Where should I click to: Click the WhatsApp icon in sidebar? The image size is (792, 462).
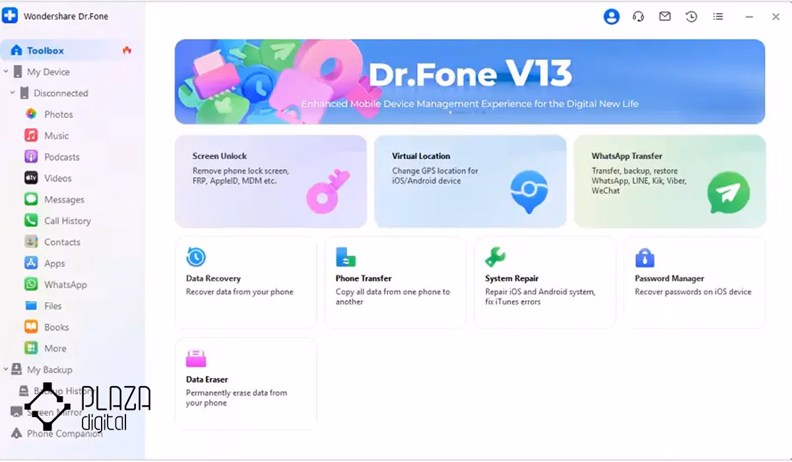[31, 284]
